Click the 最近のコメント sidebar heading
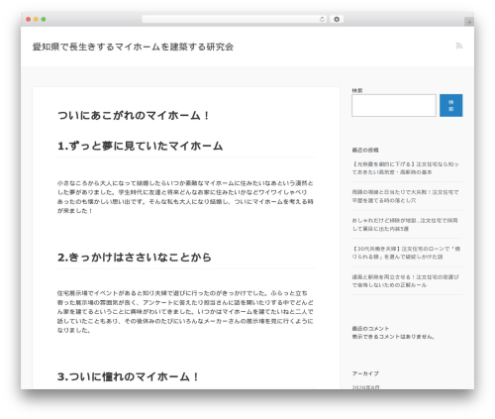This screenshot has width=495, height=419. [x=370, y=329]
